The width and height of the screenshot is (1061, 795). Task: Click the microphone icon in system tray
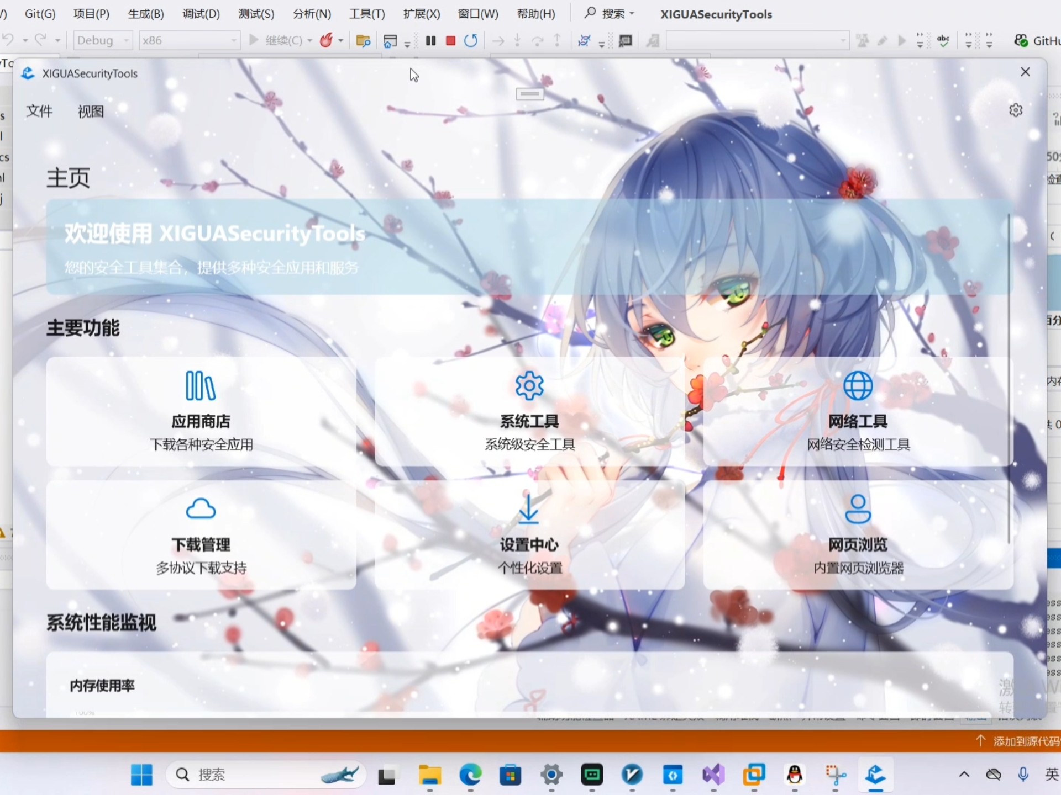coord(1023,775)
